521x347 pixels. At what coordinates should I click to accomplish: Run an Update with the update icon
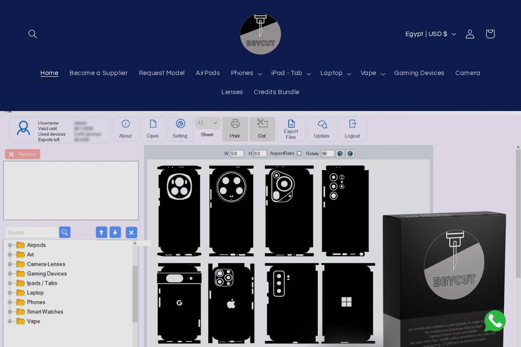tap(322, 129)
